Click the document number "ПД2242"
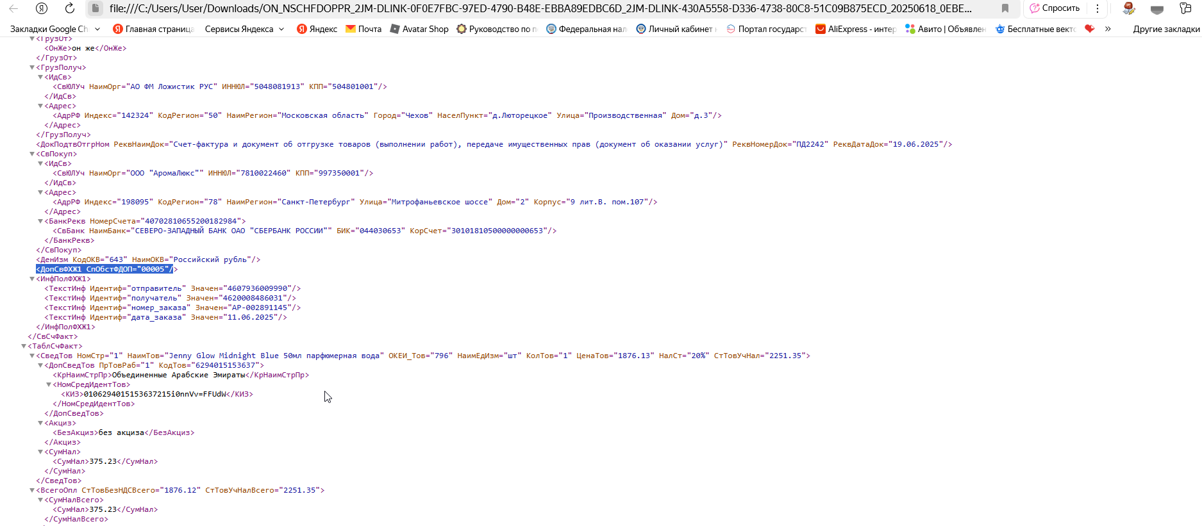 pos(810,144)
